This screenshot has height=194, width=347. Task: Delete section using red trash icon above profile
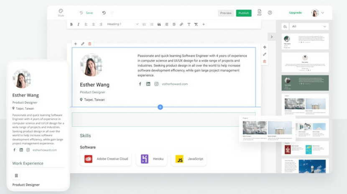point(90,44)
